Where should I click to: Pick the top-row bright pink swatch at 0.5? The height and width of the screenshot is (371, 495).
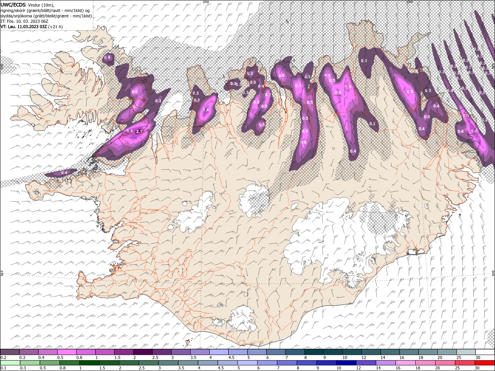67,352
